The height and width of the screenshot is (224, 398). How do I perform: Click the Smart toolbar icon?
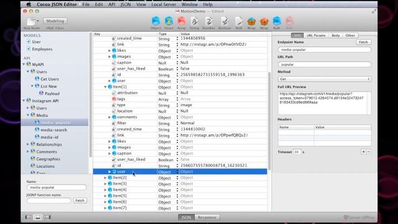click(x=169, y=21)
